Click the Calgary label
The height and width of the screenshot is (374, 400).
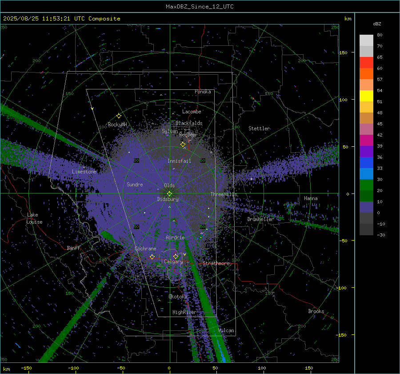[x=173, y=261]
